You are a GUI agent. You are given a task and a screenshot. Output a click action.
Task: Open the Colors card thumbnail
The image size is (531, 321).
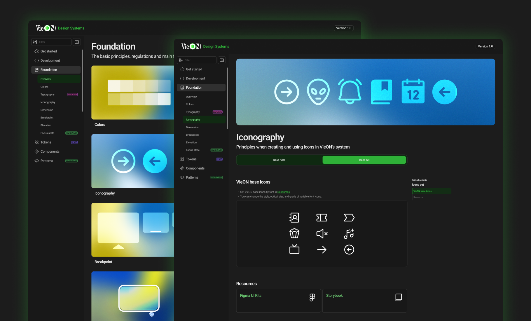click(x=133, y=93)
